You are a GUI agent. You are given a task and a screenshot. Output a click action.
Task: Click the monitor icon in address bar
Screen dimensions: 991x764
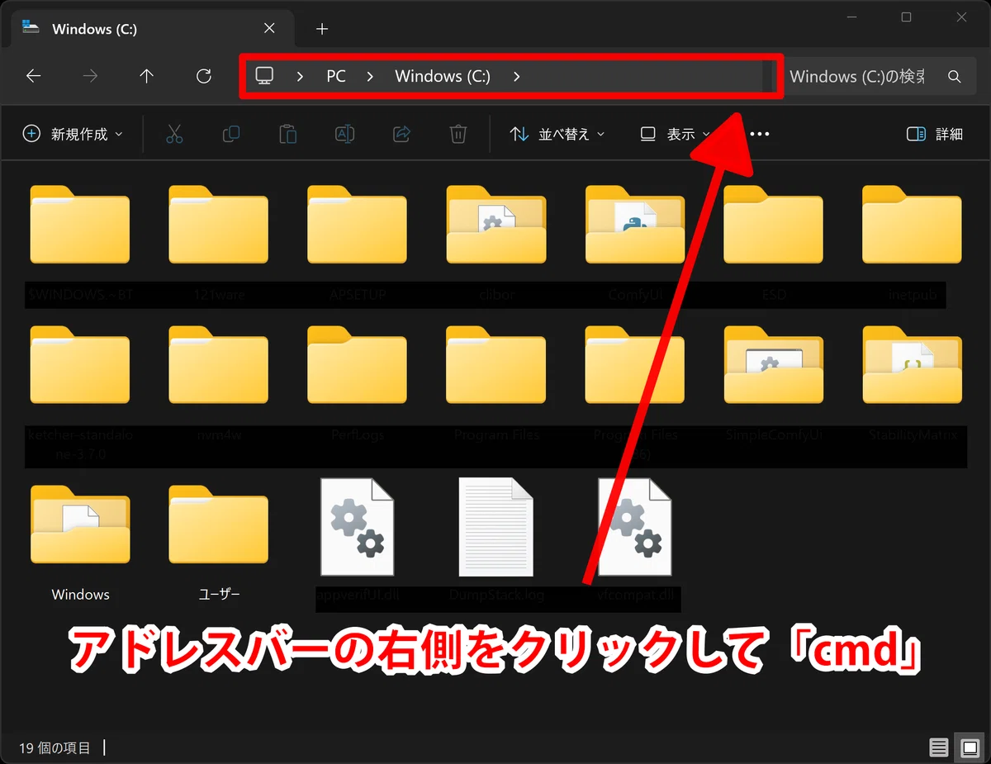click(264, 76)
